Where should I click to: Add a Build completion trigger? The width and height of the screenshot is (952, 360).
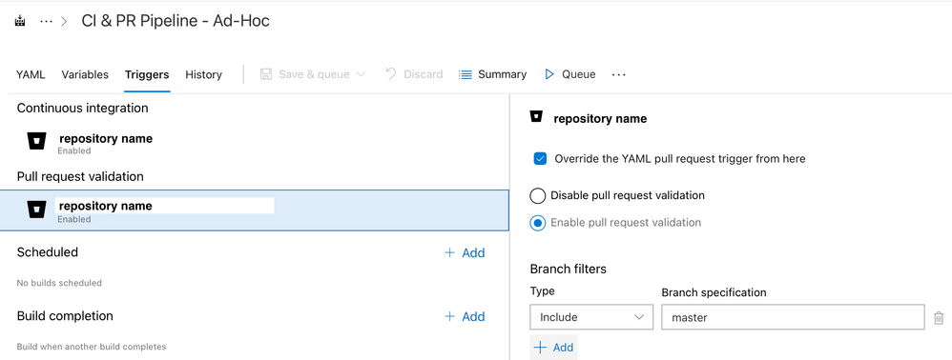tap(466, 316)
